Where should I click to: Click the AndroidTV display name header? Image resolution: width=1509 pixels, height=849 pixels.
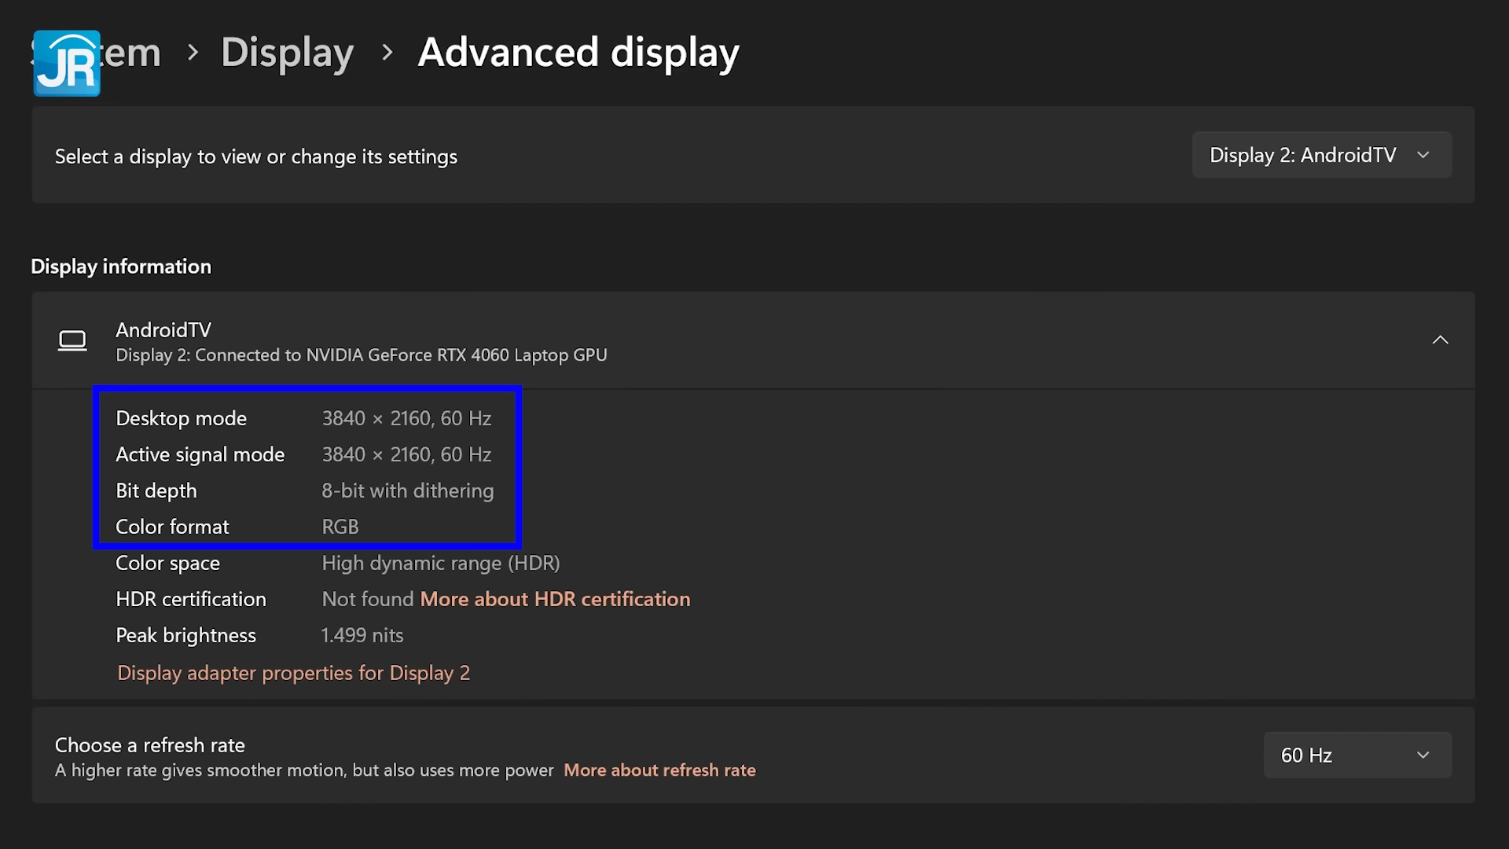pos(163,329)
